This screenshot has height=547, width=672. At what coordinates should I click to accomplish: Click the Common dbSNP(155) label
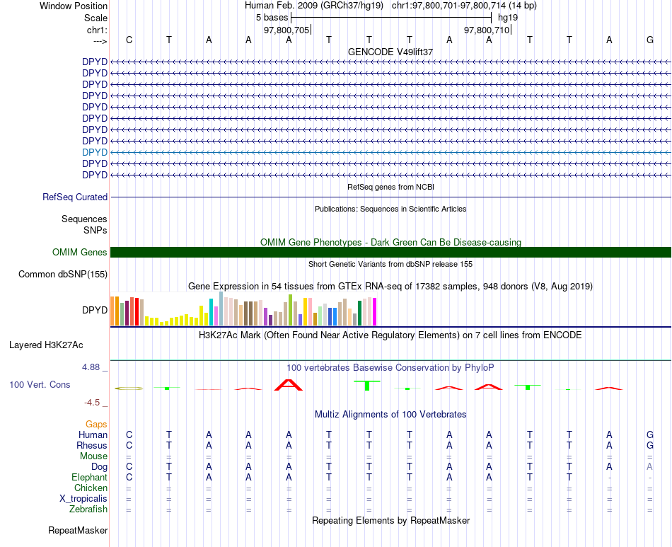point(63,275)
